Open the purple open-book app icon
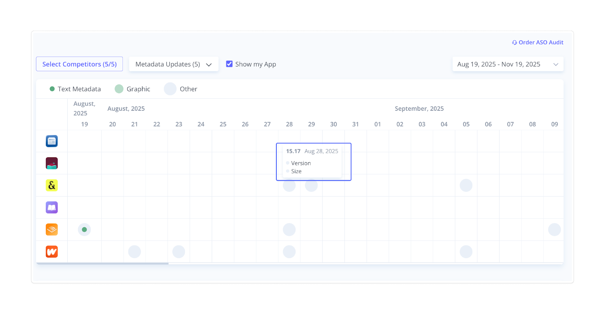 pos(52,208)
